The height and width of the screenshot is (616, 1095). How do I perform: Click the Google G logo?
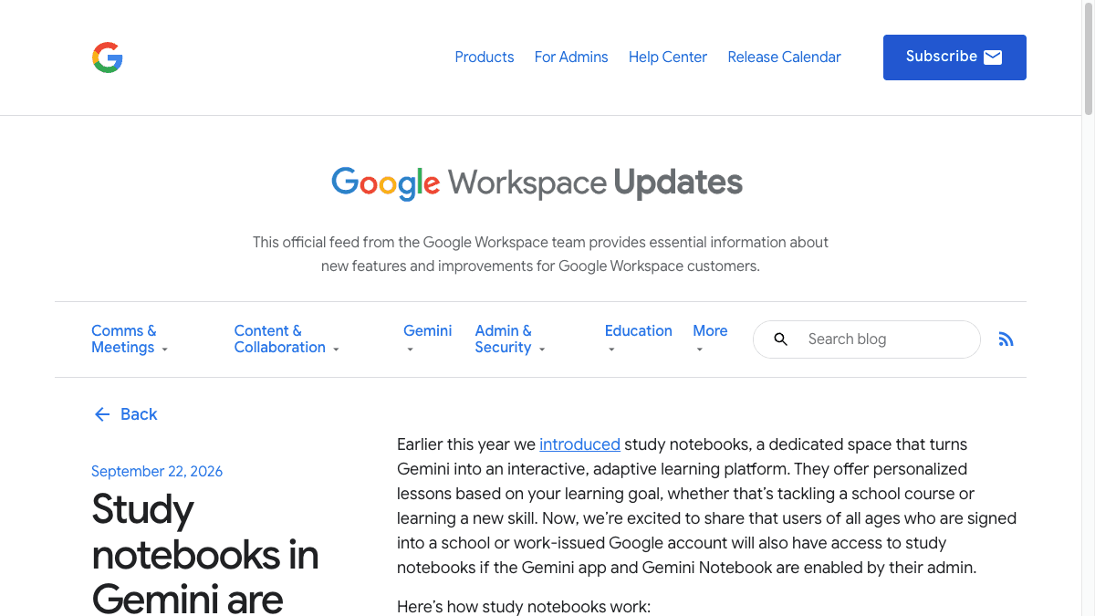point(108,57)
